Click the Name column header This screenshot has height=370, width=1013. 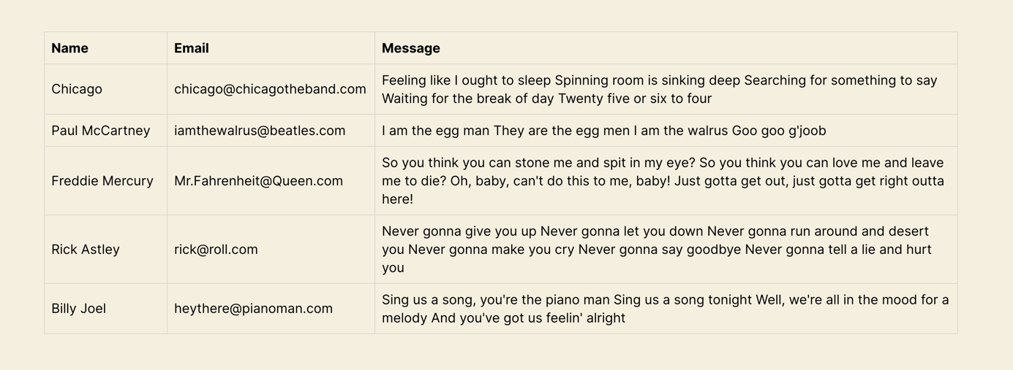(x=70, y=48)
